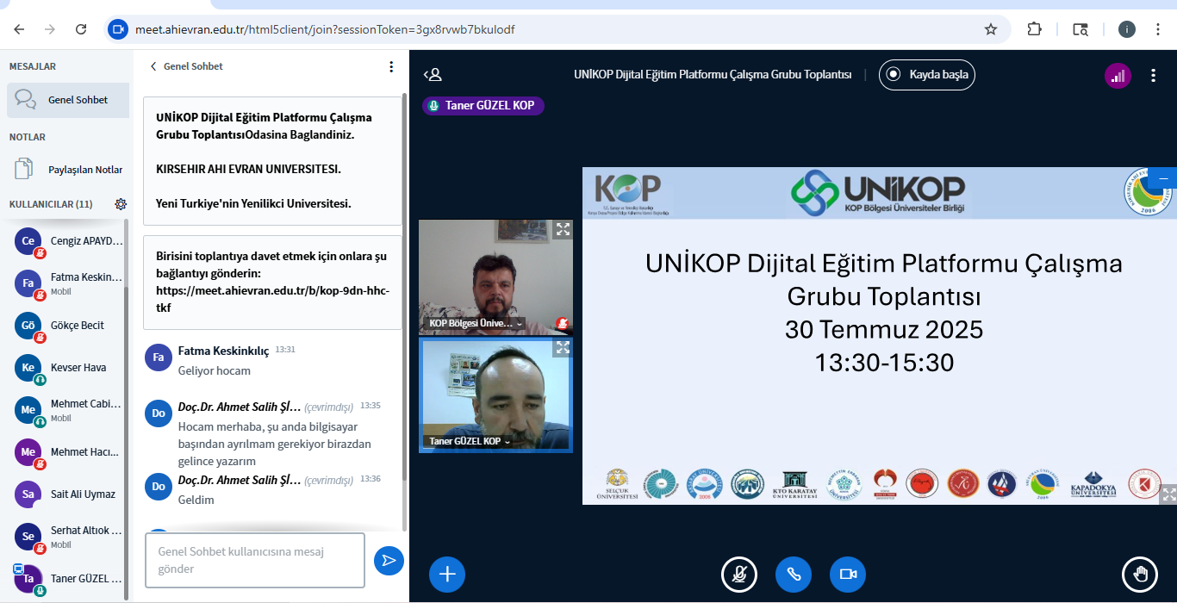
Task: Hide the user list panel icon
Action: coord(433,75)
